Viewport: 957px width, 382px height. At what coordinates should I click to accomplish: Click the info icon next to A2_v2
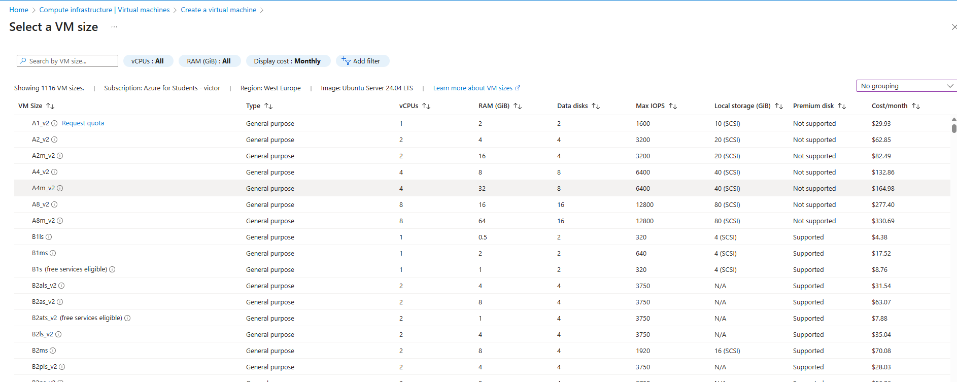pos(54,140)
